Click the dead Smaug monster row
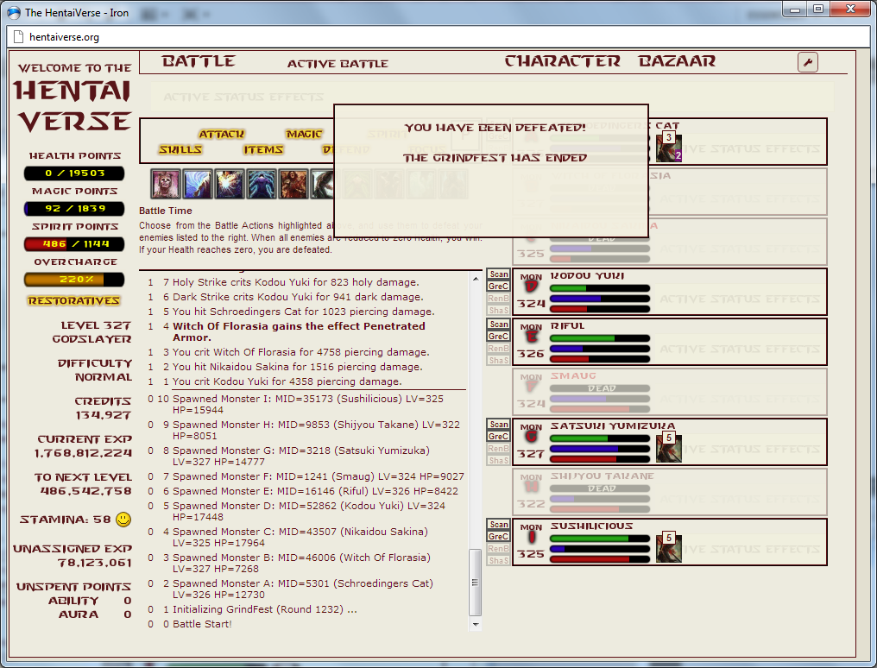The image size is (877, 668). click(670, 391)
